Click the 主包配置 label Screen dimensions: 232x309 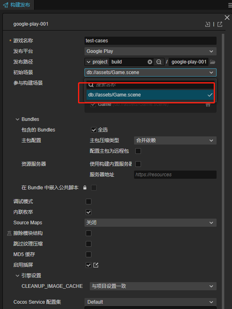click(x=31, y=140)
